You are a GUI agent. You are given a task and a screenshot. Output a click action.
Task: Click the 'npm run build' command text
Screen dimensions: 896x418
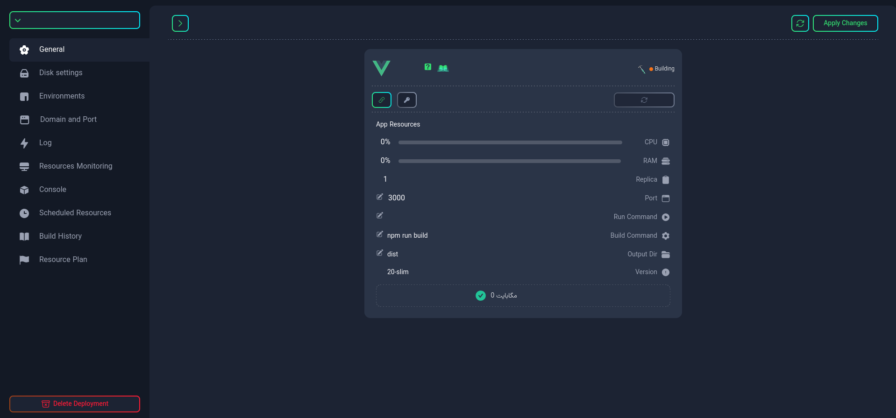pyautogui.click(x=407, y=235)
